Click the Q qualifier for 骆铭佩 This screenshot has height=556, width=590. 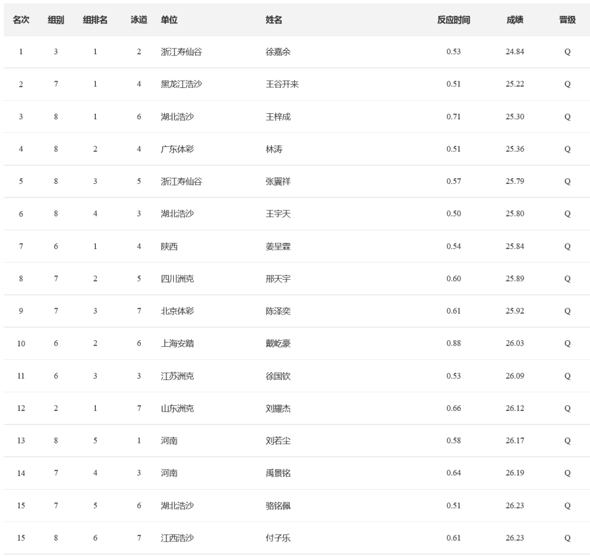567,506
